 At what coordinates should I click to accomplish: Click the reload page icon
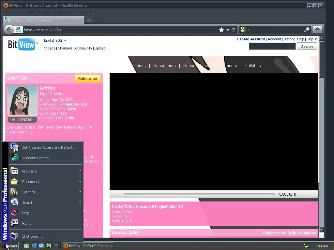234,30
